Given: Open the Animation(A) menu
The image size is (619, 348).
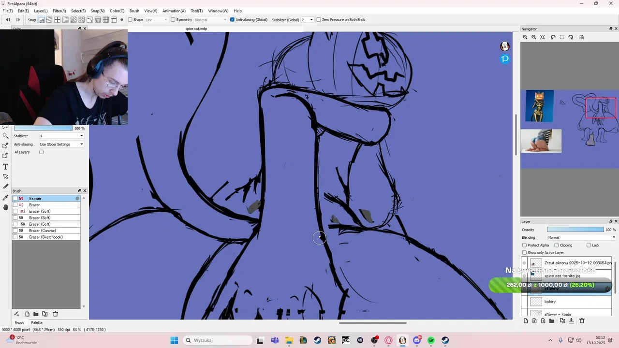Looking at the screenshot, I should [x=174, y=11].
